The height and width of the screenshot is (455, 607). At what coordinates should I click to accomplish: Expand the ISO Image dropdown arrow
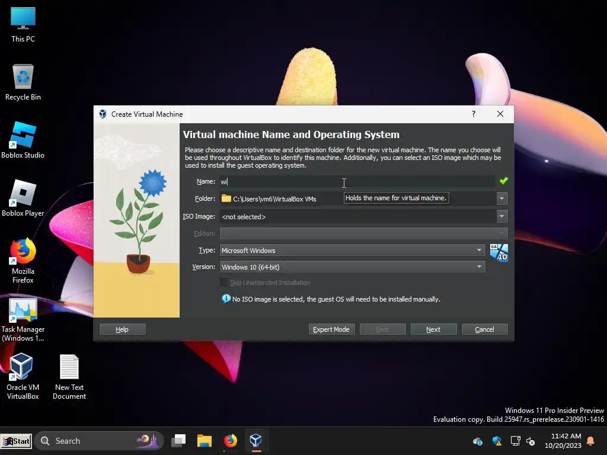tap(501, 216)
